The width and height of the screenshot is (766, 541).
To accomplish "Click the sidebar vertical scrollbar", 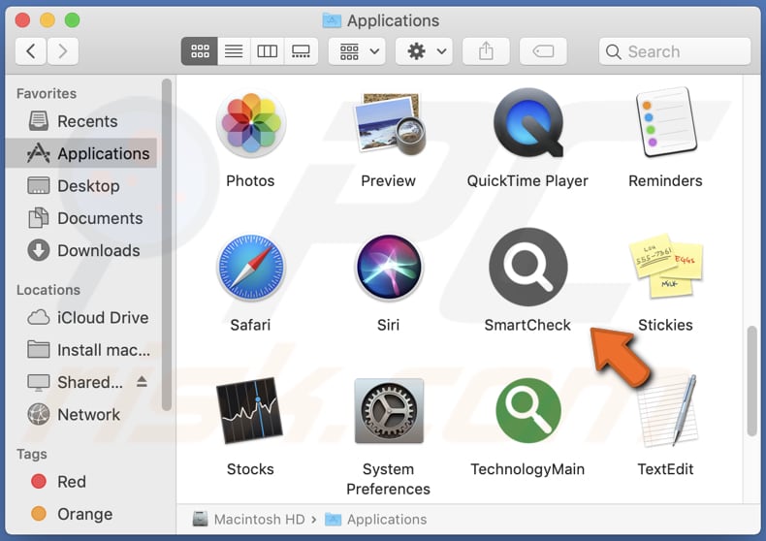I will [x=167, y=244].
